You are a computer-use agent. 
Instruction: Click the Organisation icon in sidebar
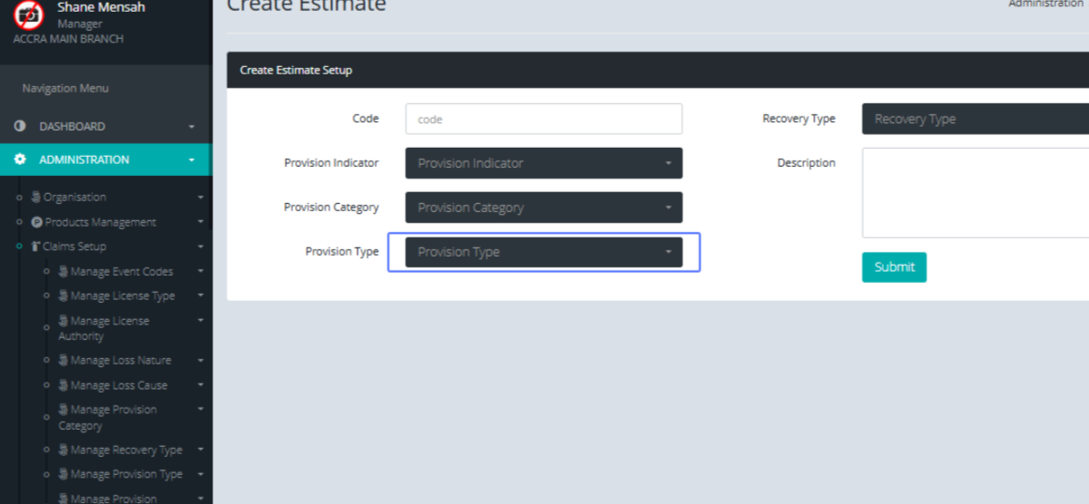(36, 197)
